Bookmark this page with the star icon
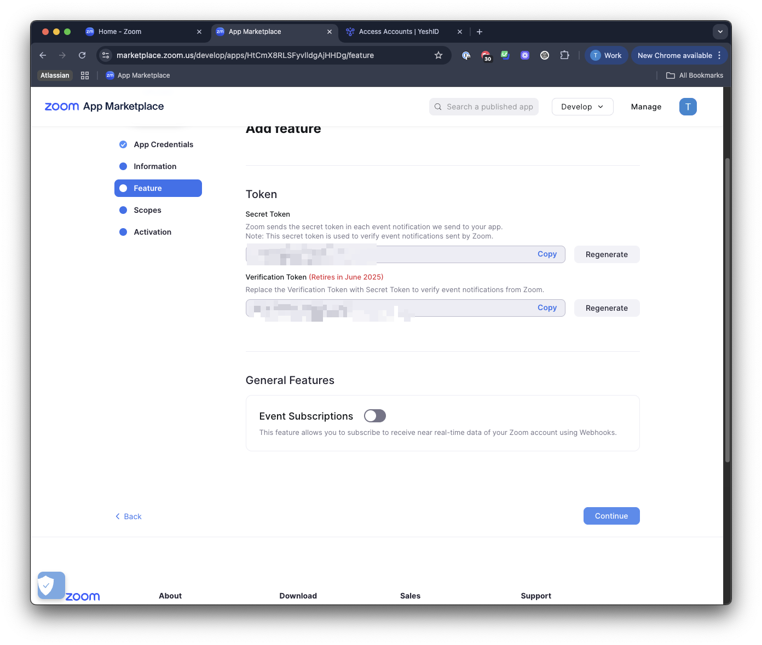 pos(438,55)
